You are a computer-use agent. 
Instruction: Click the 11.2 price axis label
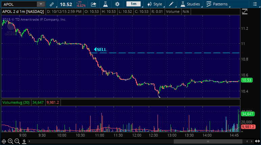click(244, 28)
